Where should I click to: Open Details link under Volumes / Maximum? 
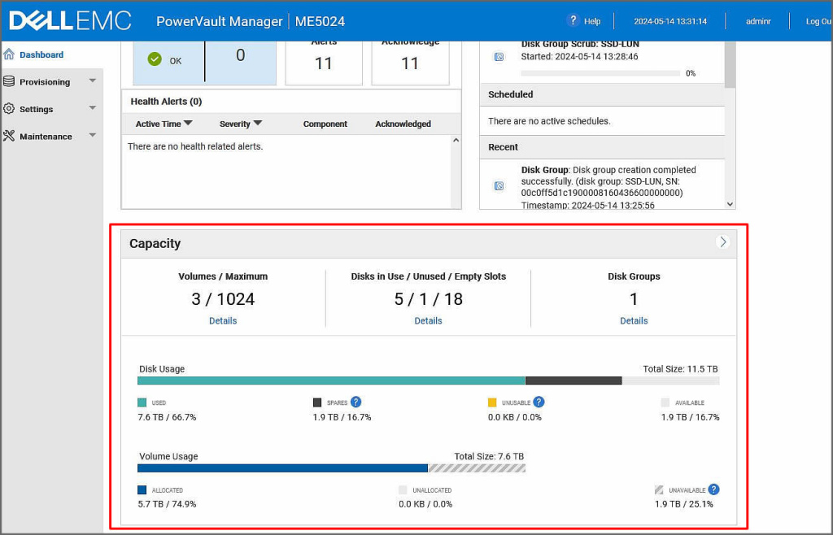point(223,320)
